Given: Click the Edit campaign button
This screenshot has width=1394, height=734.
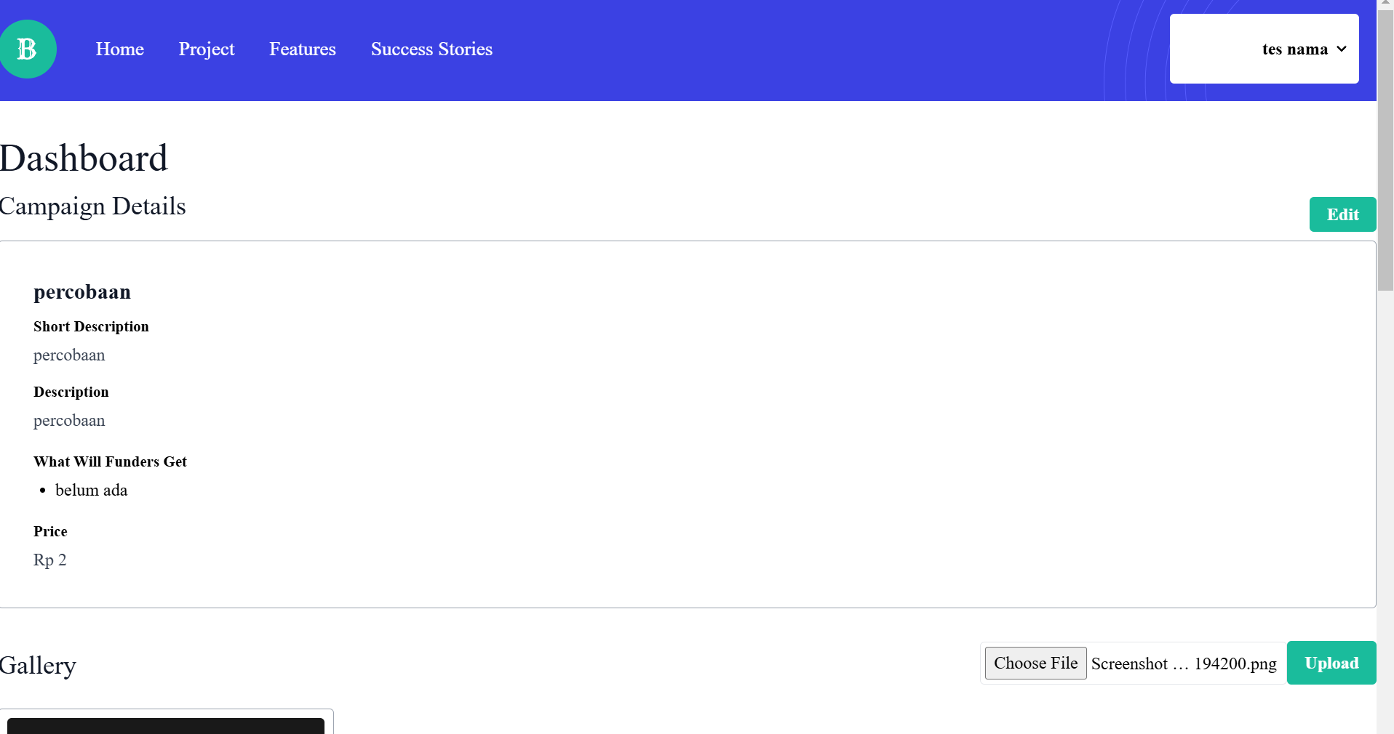Looking at the screenshot, I should click(x=1342, y=214).
